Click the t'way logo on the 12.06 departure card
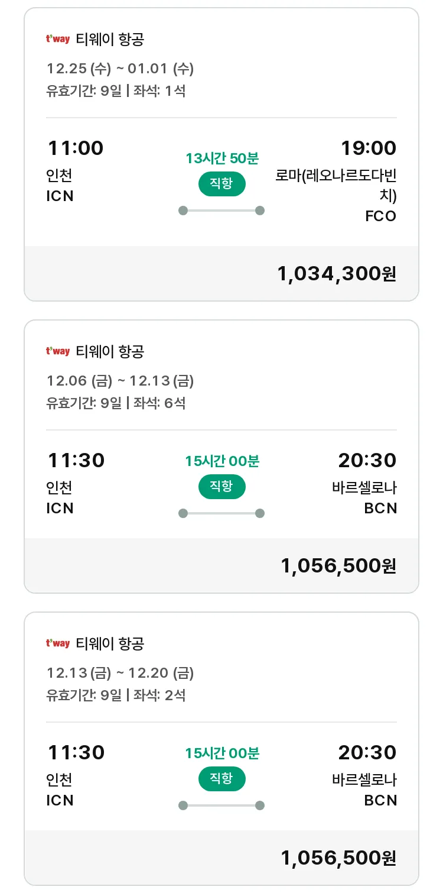The width and height of the screenshot is (443, 893). tap(58, 352)
